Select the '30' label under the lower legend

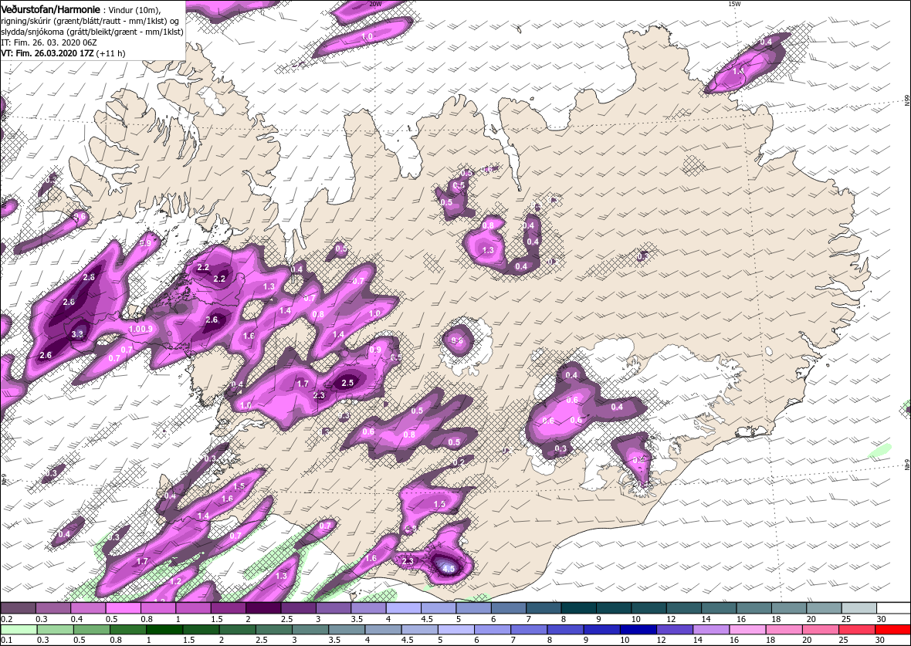(x=879, y=640)
